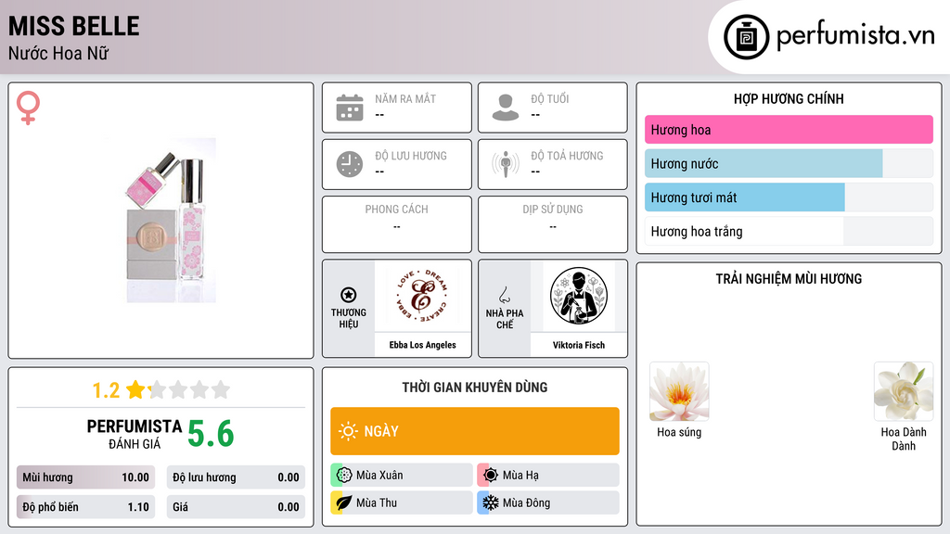Click the Phong cách info card
The image size is (950, 534).
click(397, 224)
